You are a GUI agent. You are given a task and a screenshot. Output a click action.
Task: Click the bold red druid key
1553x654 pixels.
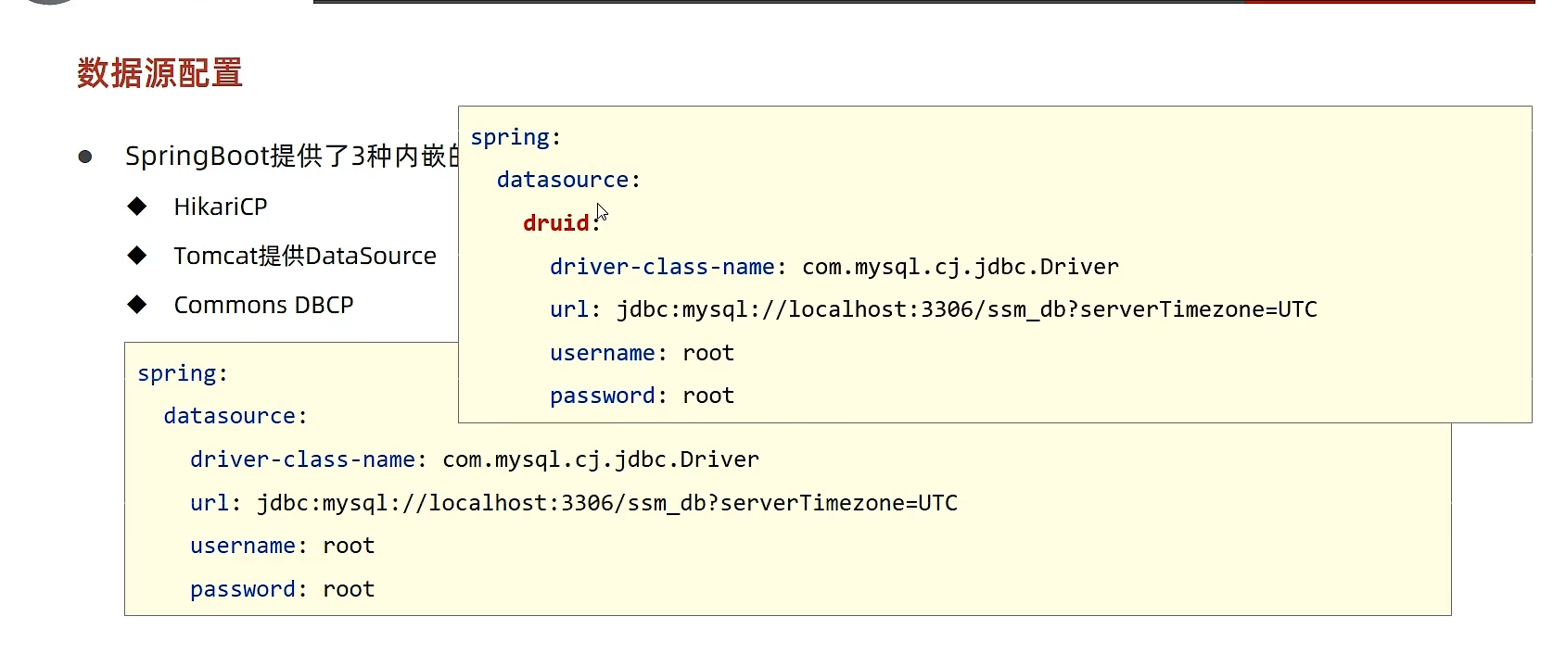click(x=556, y=223)
